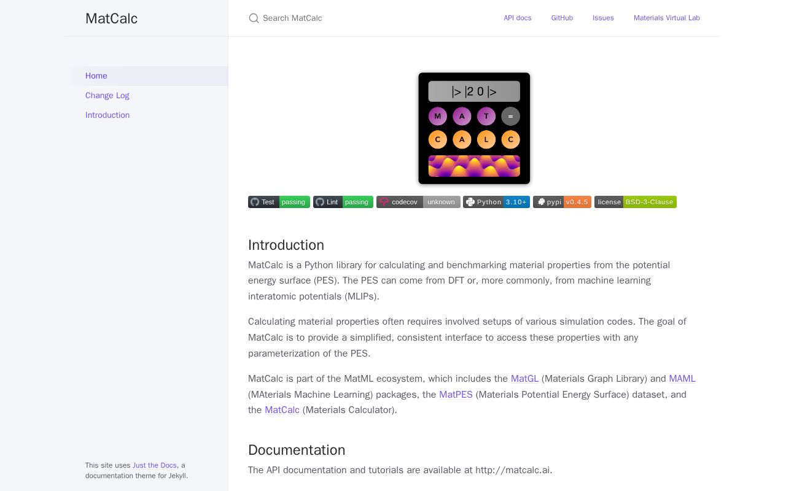The width and height of the screenshot is (786, 491).
Task: Open the Just the Docs link
Action: (154, 465)
